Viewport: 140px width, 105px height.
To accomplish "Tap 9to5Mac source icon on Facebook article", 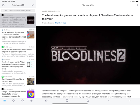I will tap(3, 60).
